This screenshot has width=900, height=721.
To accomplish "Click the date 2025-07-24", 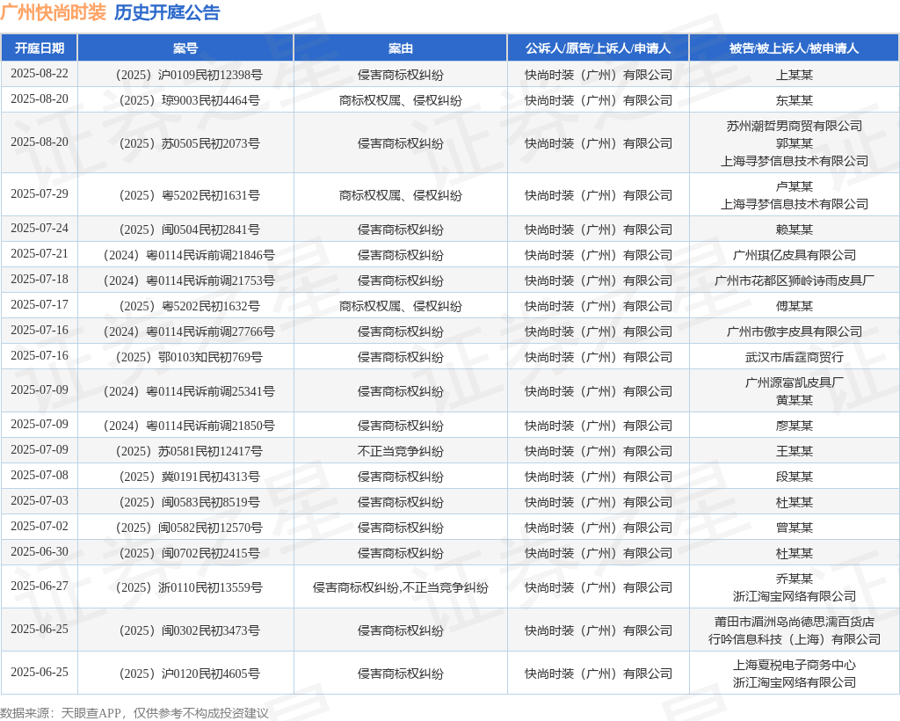I will [39, 229].
